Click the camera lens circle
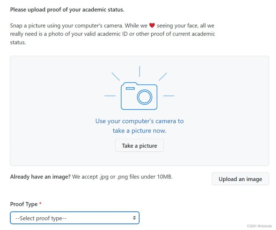This screenshot has width=276, height=230. tap(145, 97)
